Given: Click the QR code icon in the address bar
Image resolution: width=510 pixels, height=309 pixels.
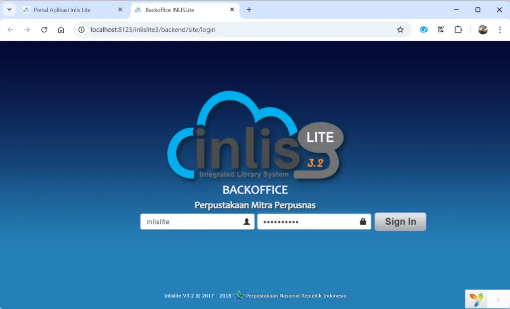Looking at the screenshot, I should point(441,29).
